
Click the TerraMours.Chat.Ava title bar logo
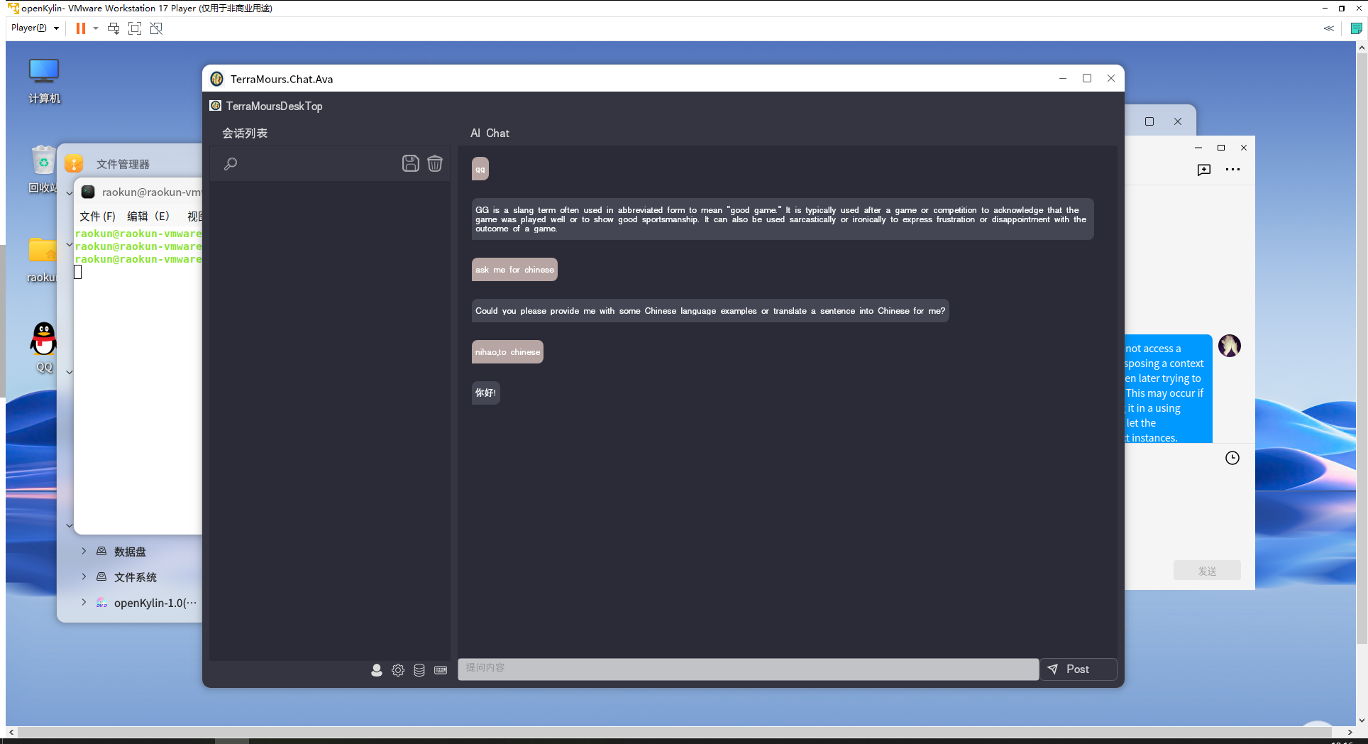pyautogui.click(x=217, y=79)
